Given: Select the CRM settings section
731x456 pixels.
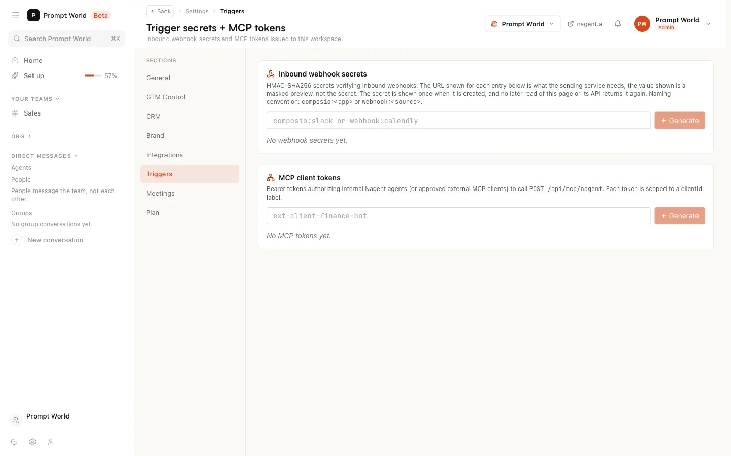Looking at the screenshot, I should [x=189, y=116].
